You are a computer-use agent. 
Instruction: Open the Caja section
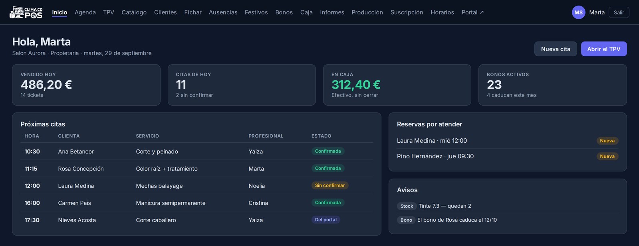[306, 12]
